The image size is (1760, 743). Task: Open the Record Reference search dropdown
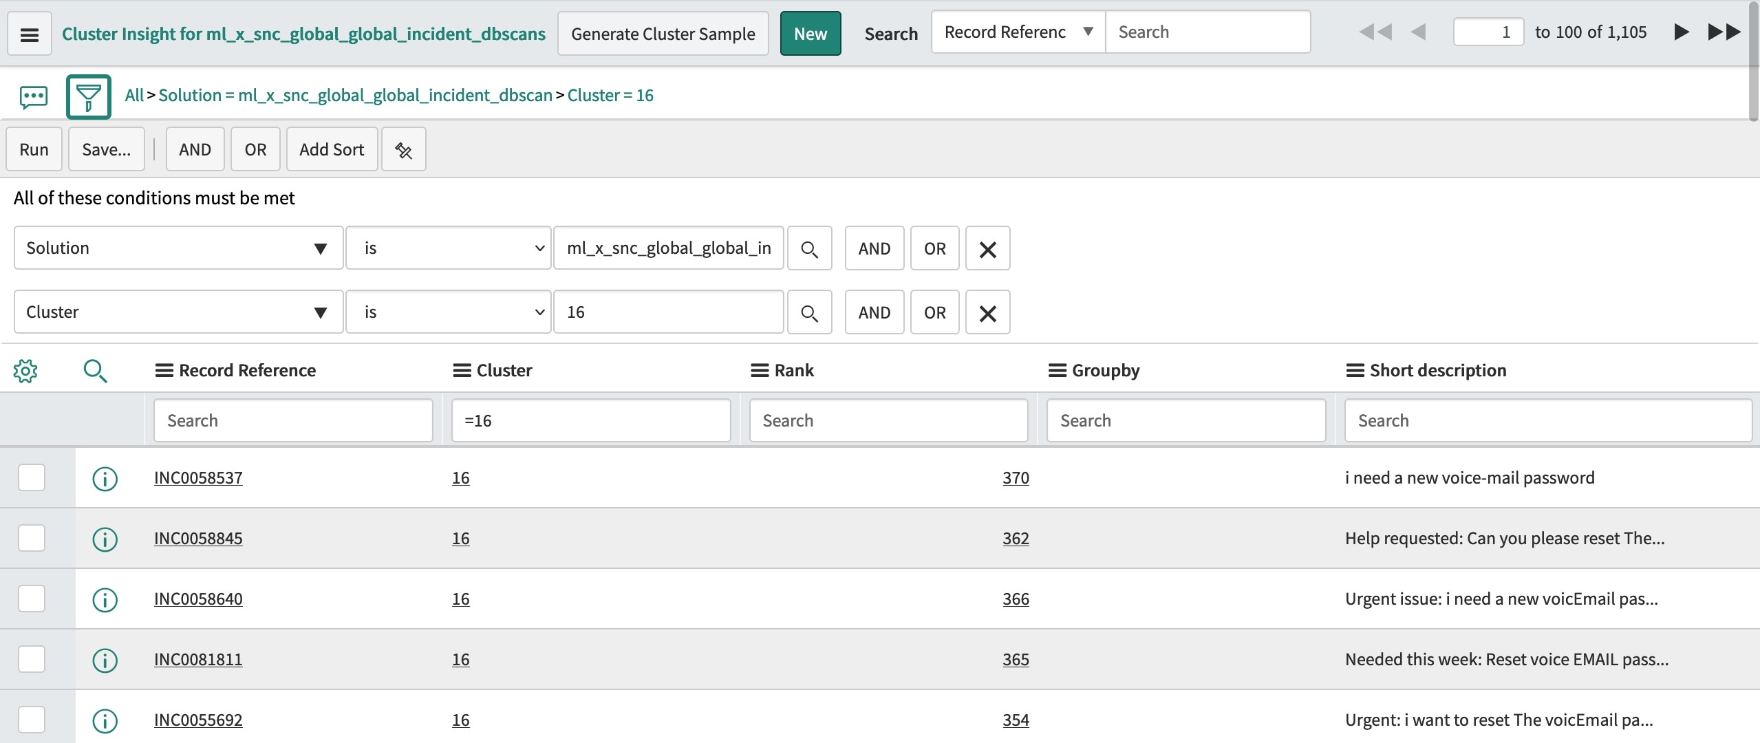[x=1017, y=32]
